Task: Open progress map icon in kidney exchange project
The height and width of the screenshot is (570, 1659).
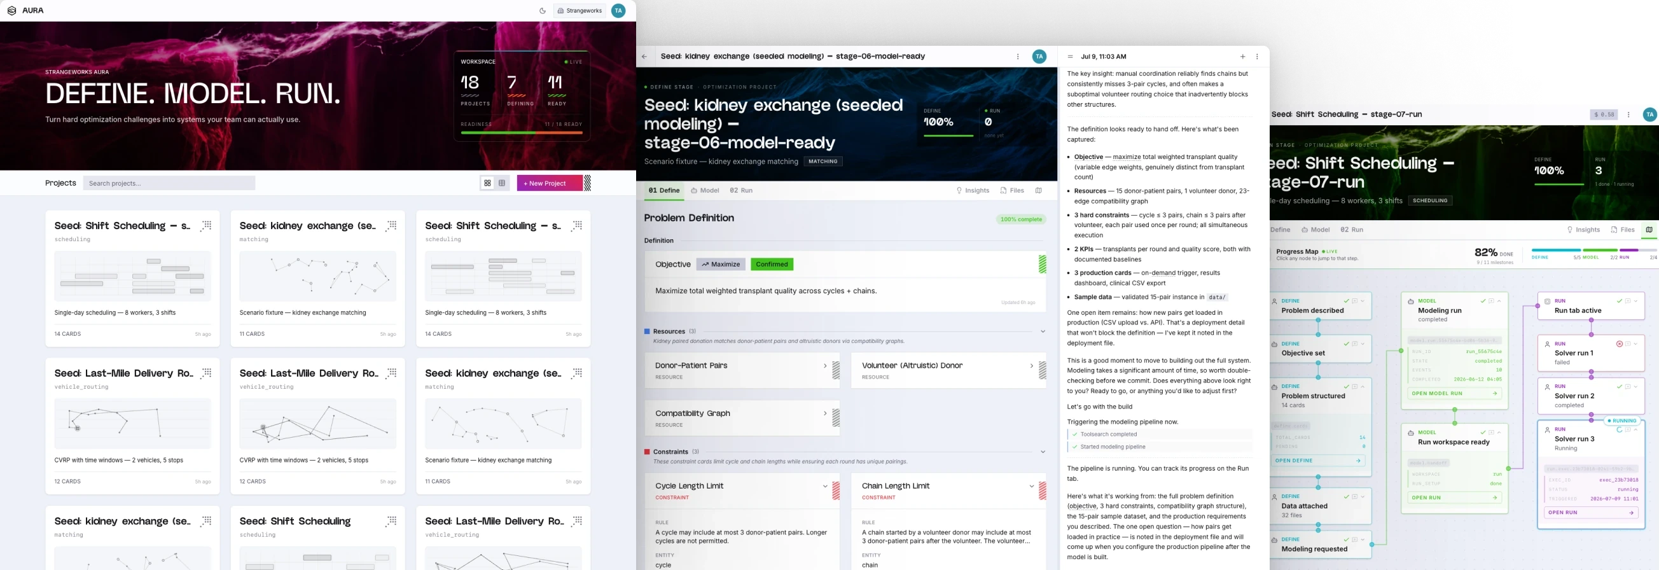Action: [x=1038, y=191]
